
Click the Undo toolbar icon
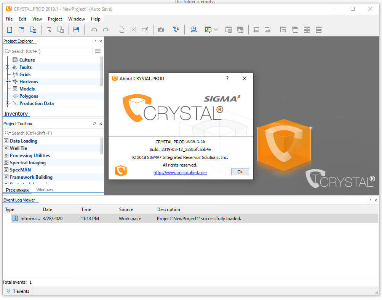click(x=94, y=30)
